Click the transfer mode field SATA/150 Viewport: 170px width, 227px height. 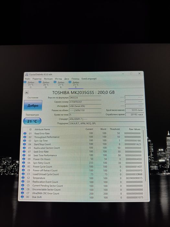pos(85,111)
